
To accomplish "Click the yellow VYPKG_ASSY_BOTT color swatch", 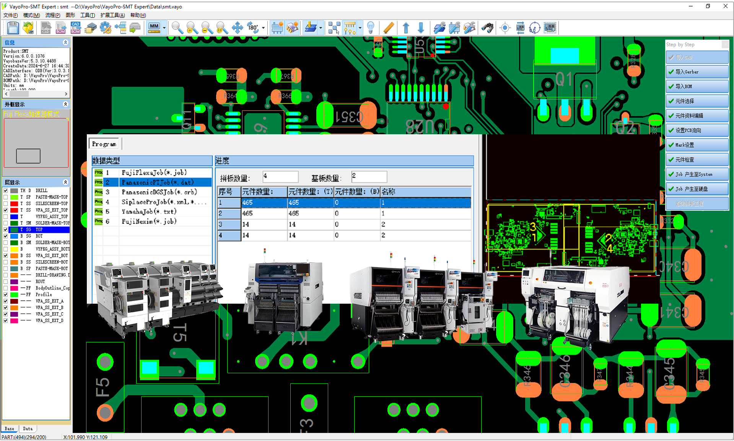I will [14, 249].
